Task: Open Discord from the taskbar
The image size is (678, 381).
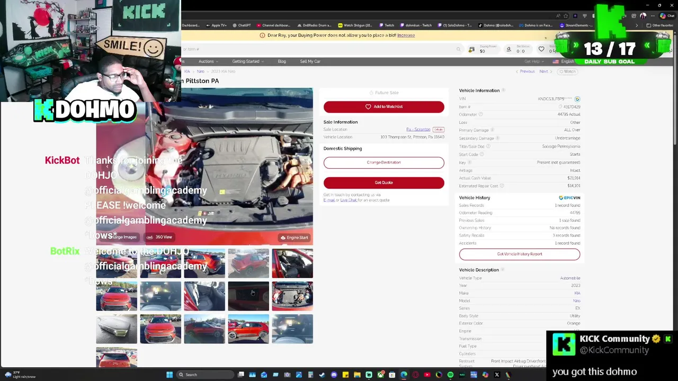Action: click(334, 375)
